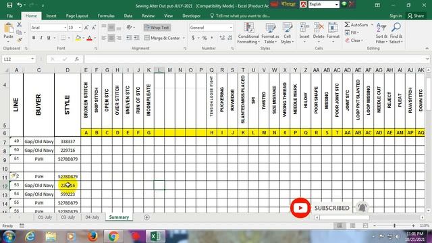Click the Percent Style icon
The width and height of the screenshot is (432, 243).
tap(205, 38)
